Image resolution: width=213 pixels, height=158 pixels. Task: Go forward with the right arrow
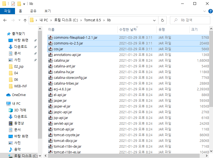(x=13, y=20)
